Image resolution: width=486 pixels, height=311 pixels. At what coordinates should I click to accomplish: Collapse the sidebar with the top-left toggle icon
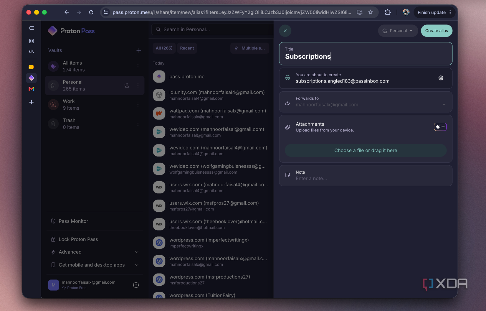32,28
